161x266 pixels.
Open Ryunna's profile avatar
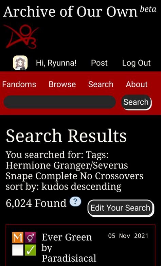tap(20, 63)
